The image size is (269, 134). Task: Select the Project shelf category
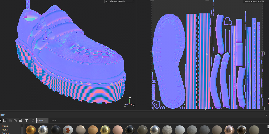point(5,126)
